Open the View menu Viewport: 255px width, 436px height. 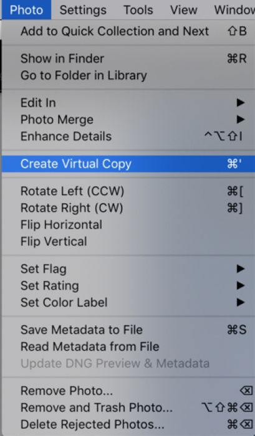184,10
